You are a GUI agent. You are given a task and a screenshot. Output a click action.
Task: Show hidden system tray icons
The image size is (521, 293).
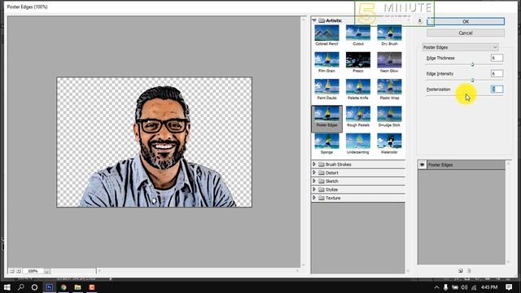tap(436, 287)
